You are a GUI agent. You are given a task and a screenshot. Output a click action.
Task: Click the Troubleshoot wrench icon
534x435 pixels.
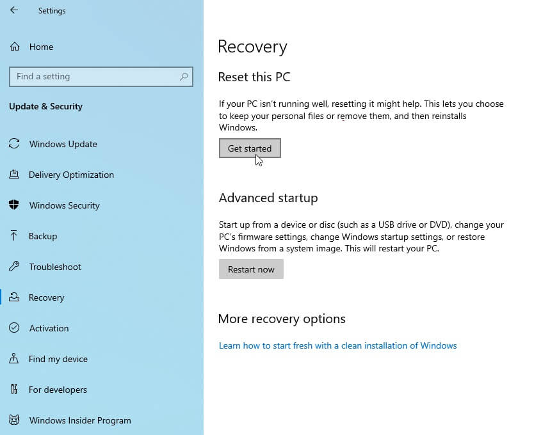pos(14,266)
